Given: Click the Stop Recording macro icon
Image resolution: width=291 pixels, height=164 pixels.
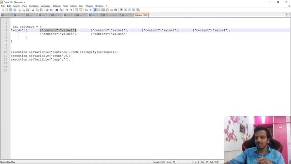Looking at the screenshot, I should [x=125, y=10].
